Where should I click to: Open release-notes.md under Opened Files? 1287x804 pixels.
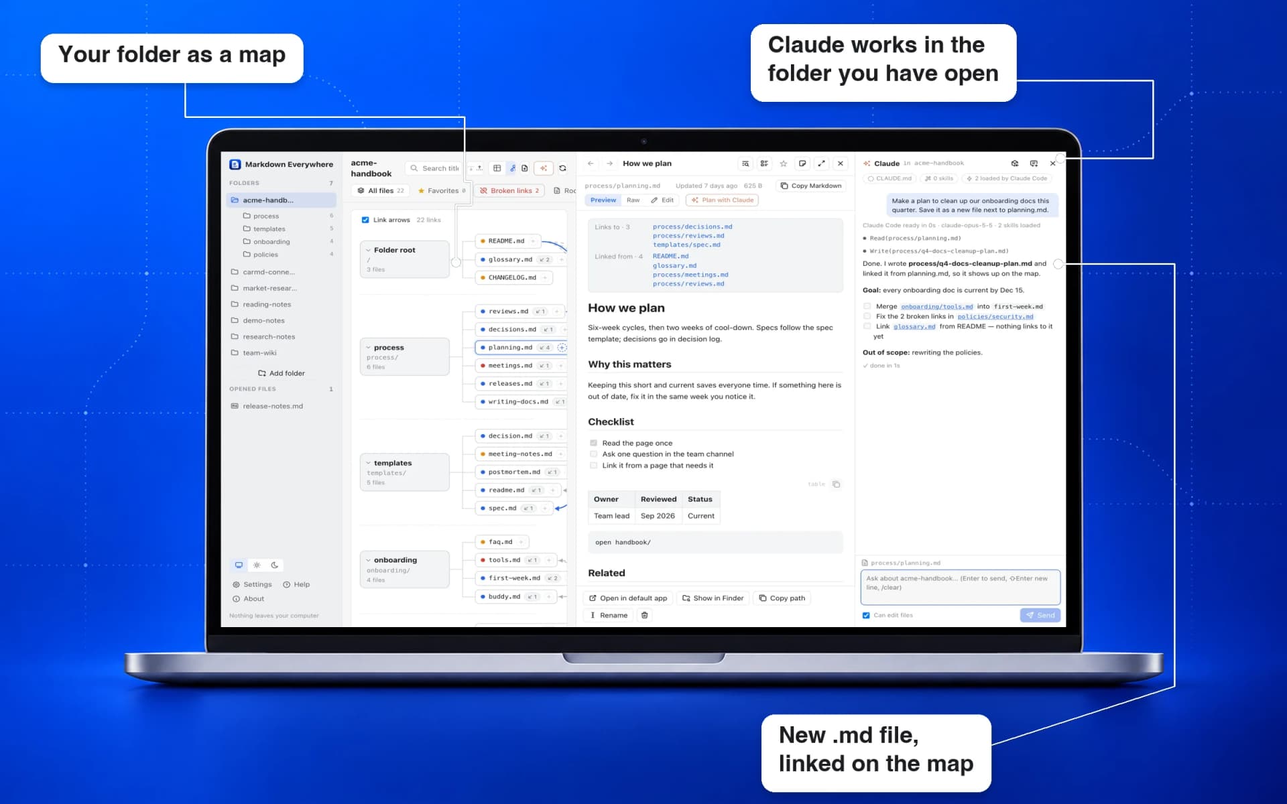[273, 406]
